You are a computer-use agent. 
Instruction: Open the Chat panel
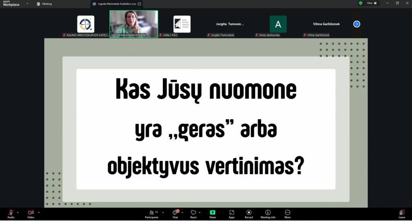point(175,213)
